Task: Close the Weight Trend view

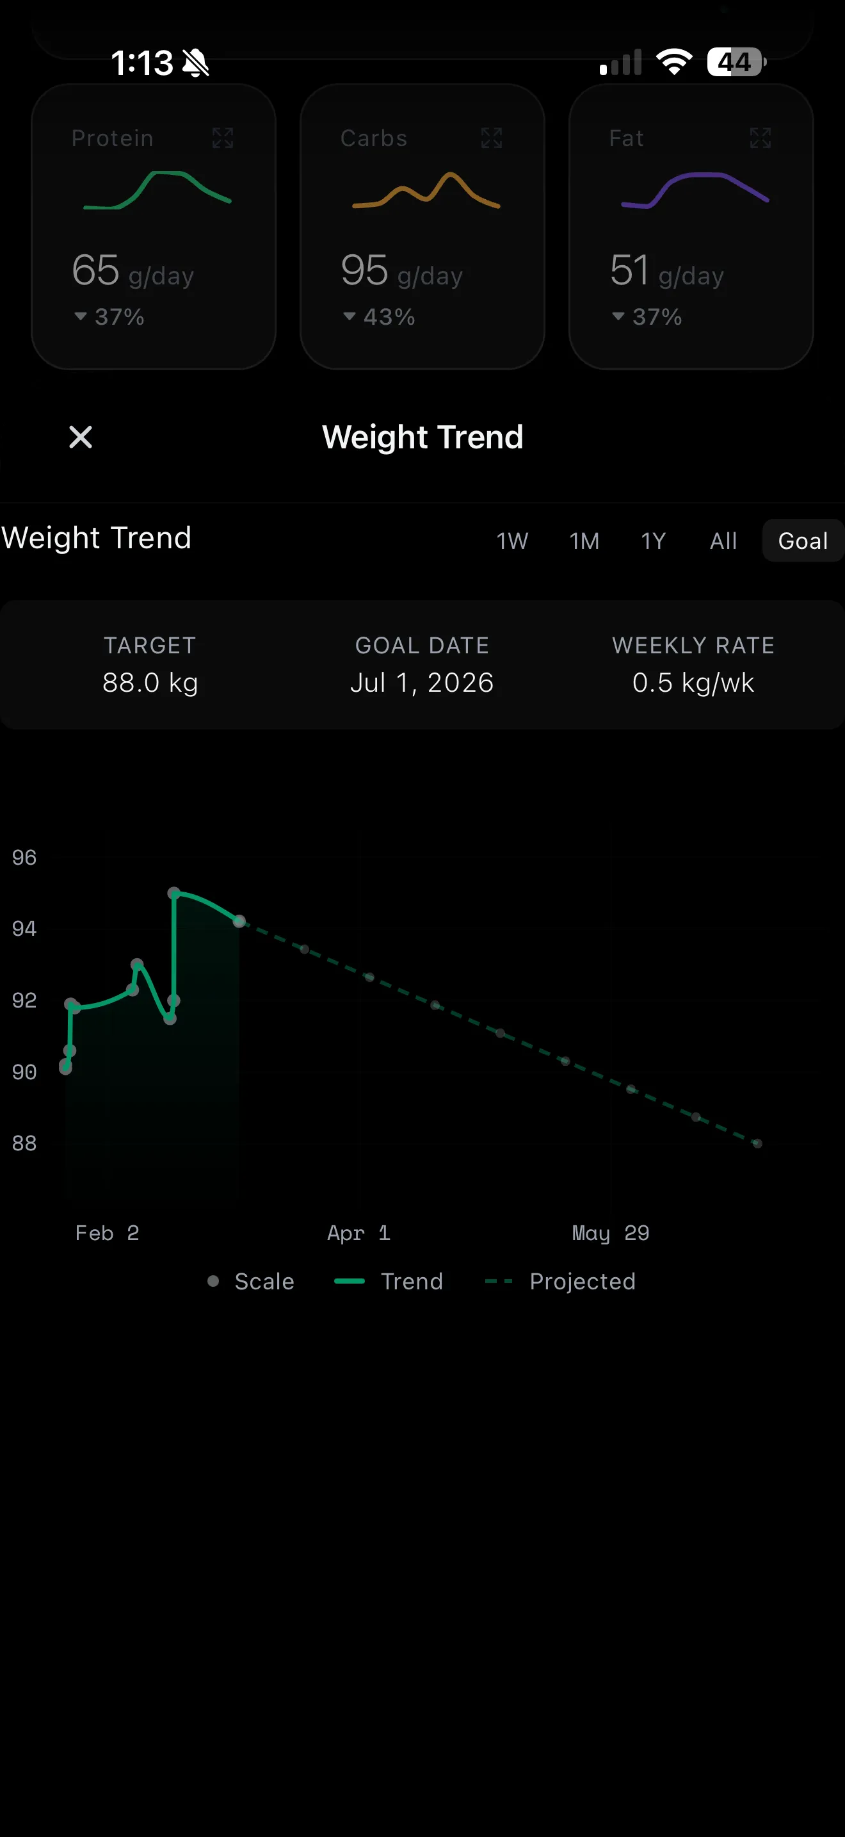Action: (x=81, y=437)
